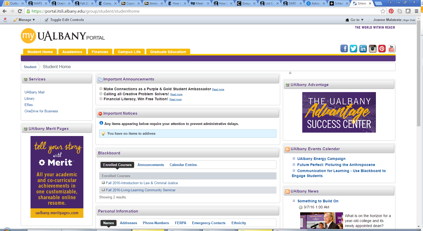Open the ERes link
423x231 pixels.
pos(29,105)
